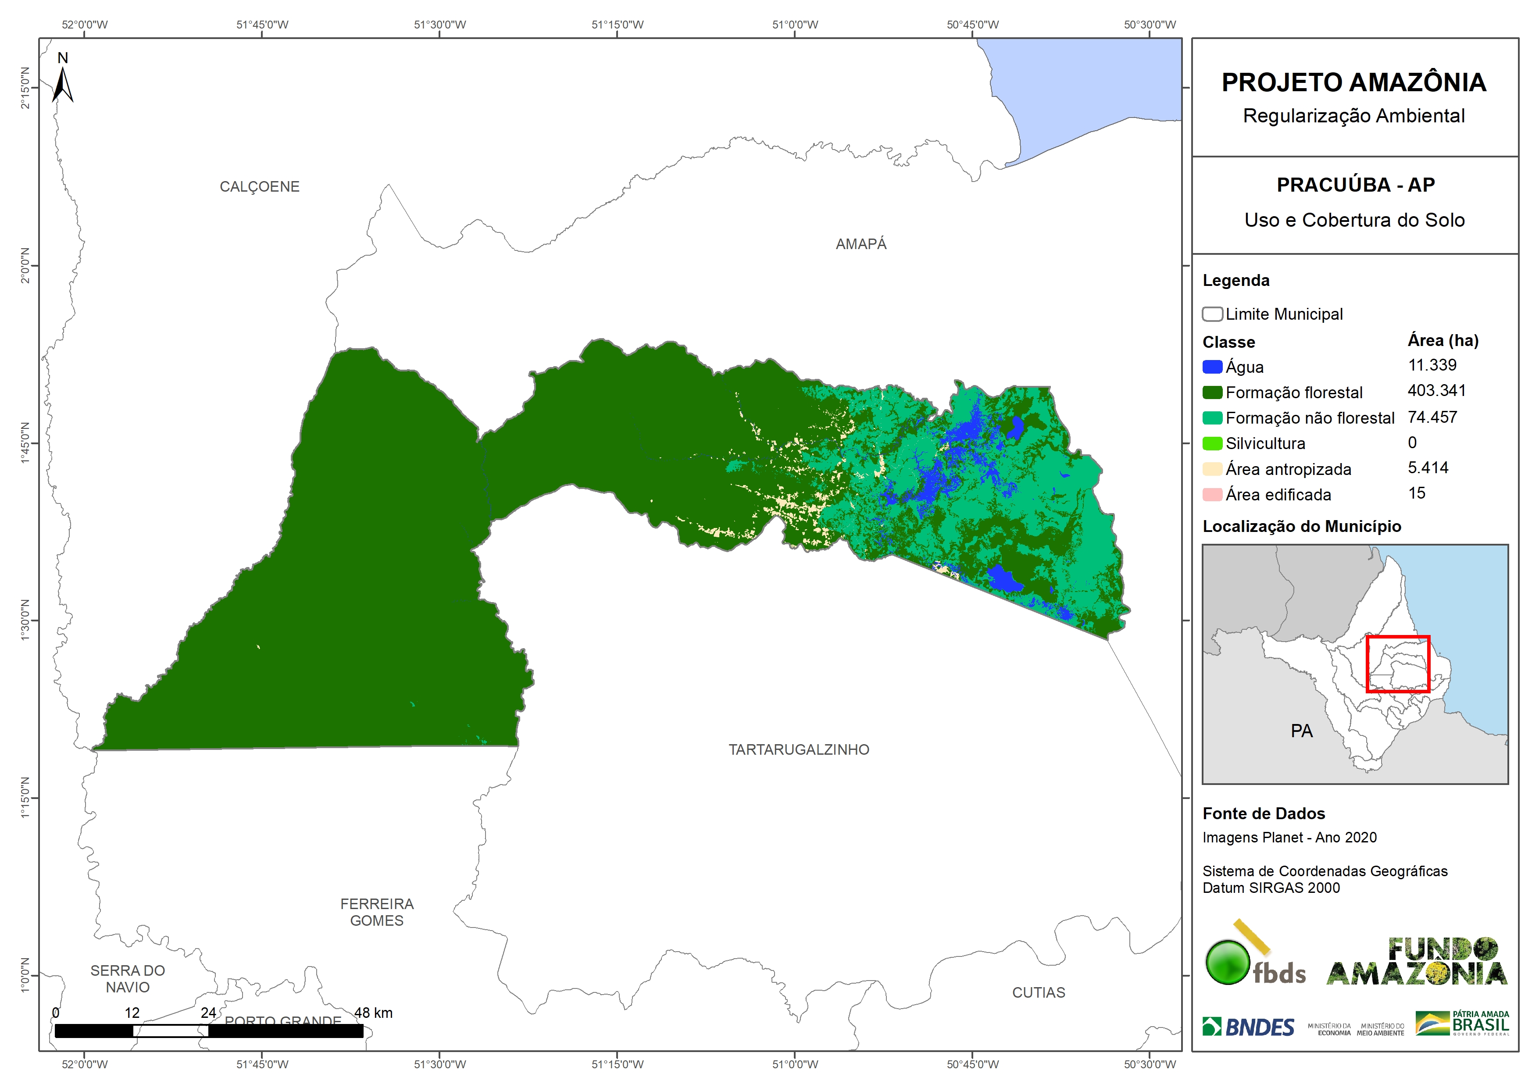Click the BNDES logo
This screenshot has width=1539, height=1088.
tap(1248, 1027)
